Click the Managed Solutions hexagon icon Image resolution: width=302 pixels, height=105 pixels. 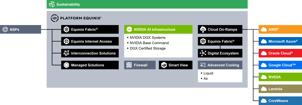[x=66, y=65]
